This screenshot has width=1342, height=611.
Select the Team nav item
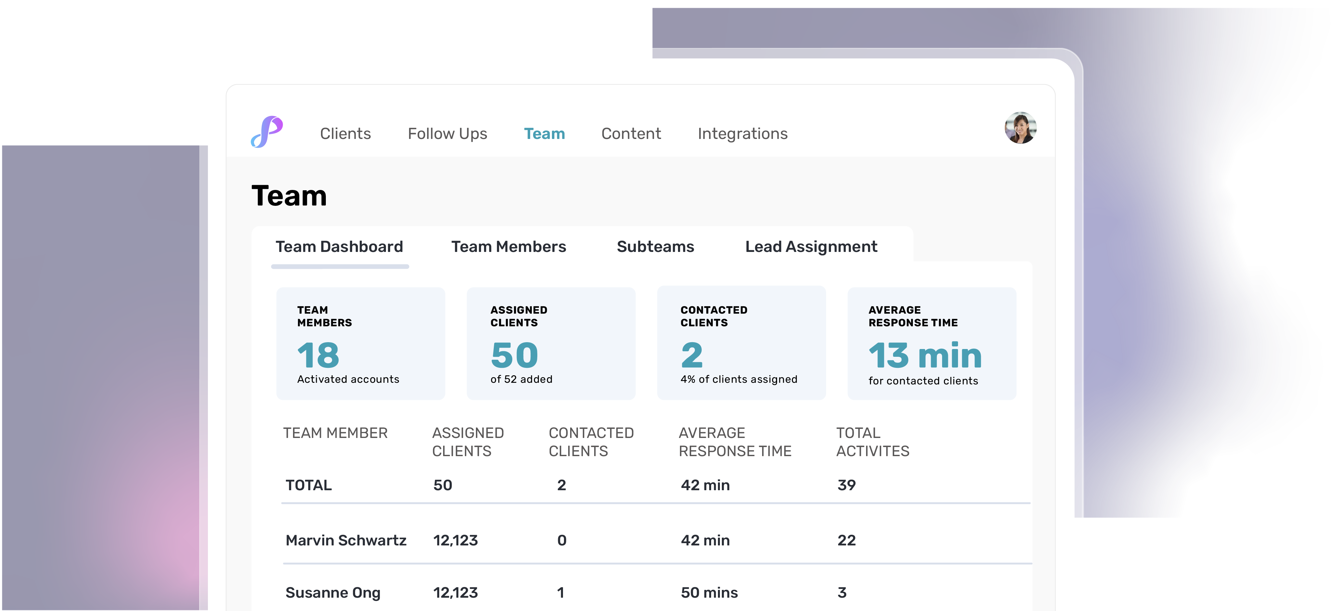click(544, 134)
